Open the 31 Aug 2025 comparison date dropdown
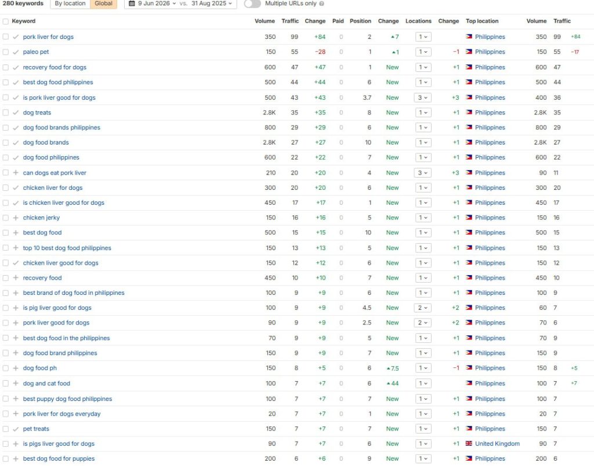Image resolution: width=594 pixels, height=466 pixels. pos(211,3)
